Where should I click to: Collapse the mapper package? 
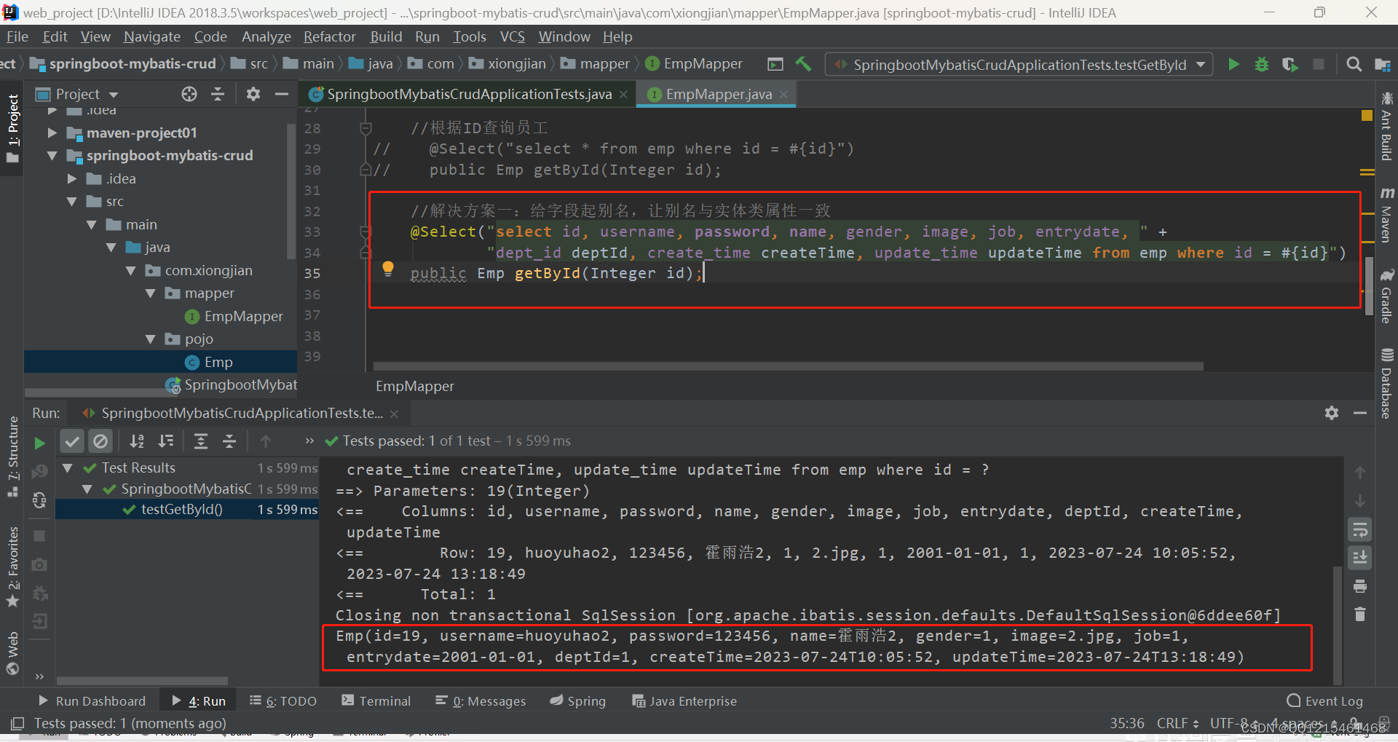(151, 293)
